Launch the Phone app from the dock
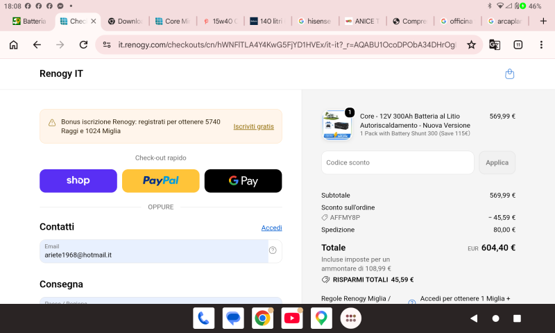Screen dimensions: 555x333 click(x=203, y=318)
